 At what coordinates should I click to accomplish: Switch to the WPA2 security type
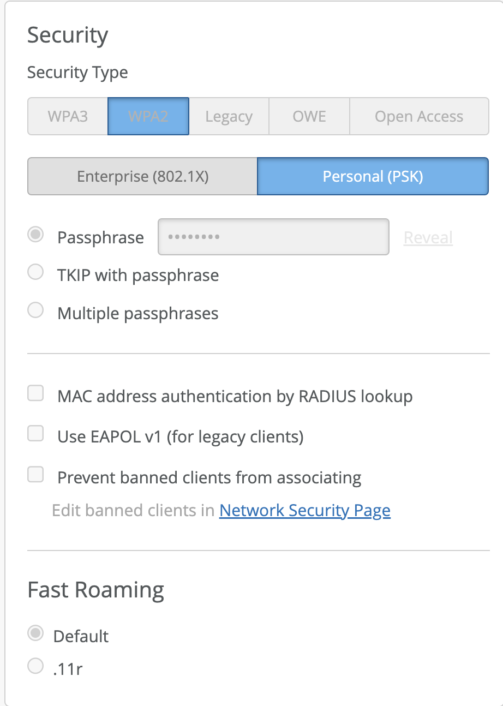148,116
